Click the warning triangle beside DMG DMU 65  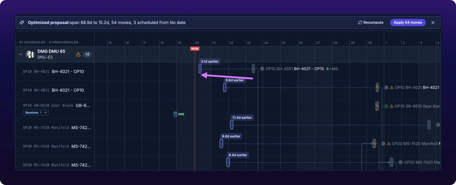tap(78, 54)
